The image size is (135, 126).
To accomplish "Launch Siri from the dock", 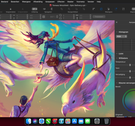I will click(35, 121).
